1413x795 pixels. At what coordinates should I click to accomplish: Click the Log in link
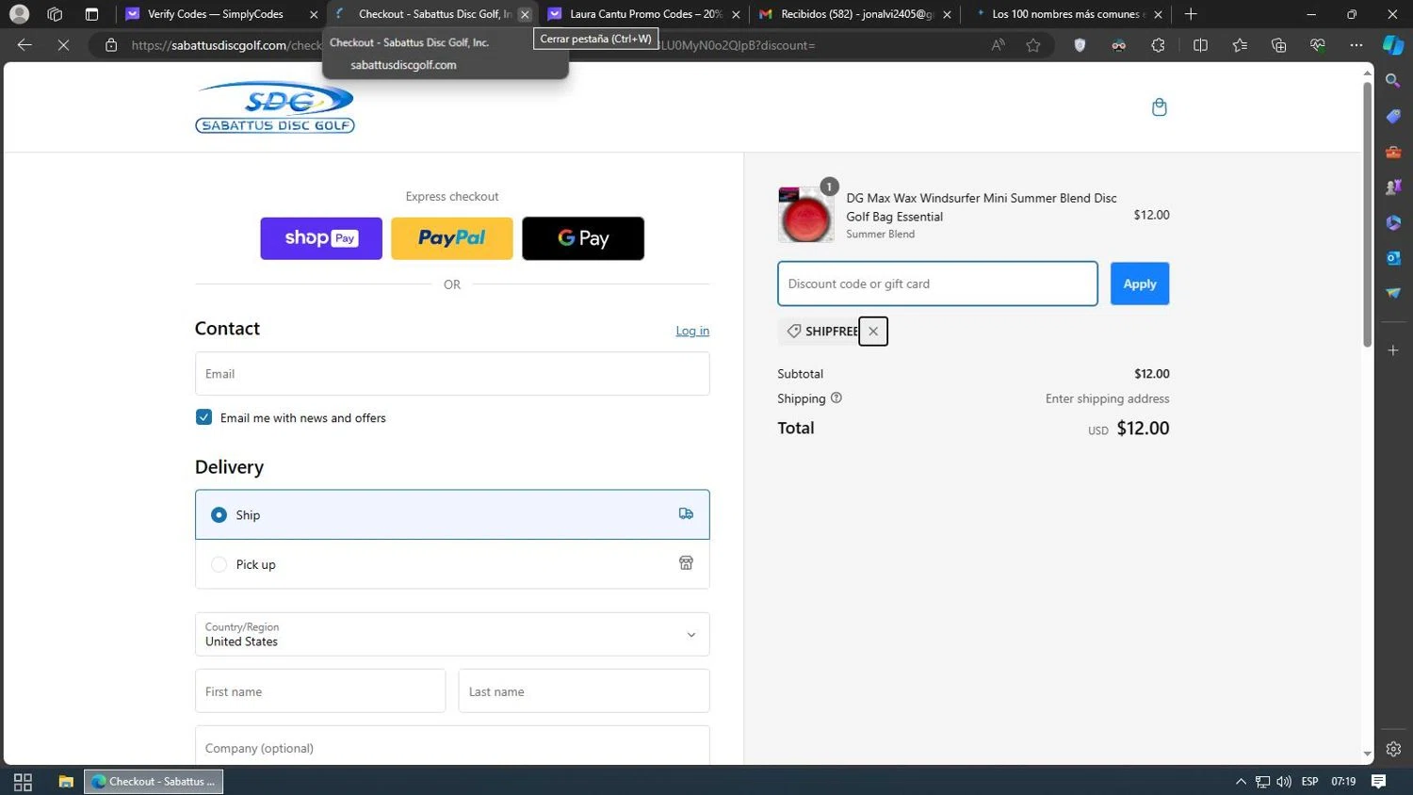(692, 331)
